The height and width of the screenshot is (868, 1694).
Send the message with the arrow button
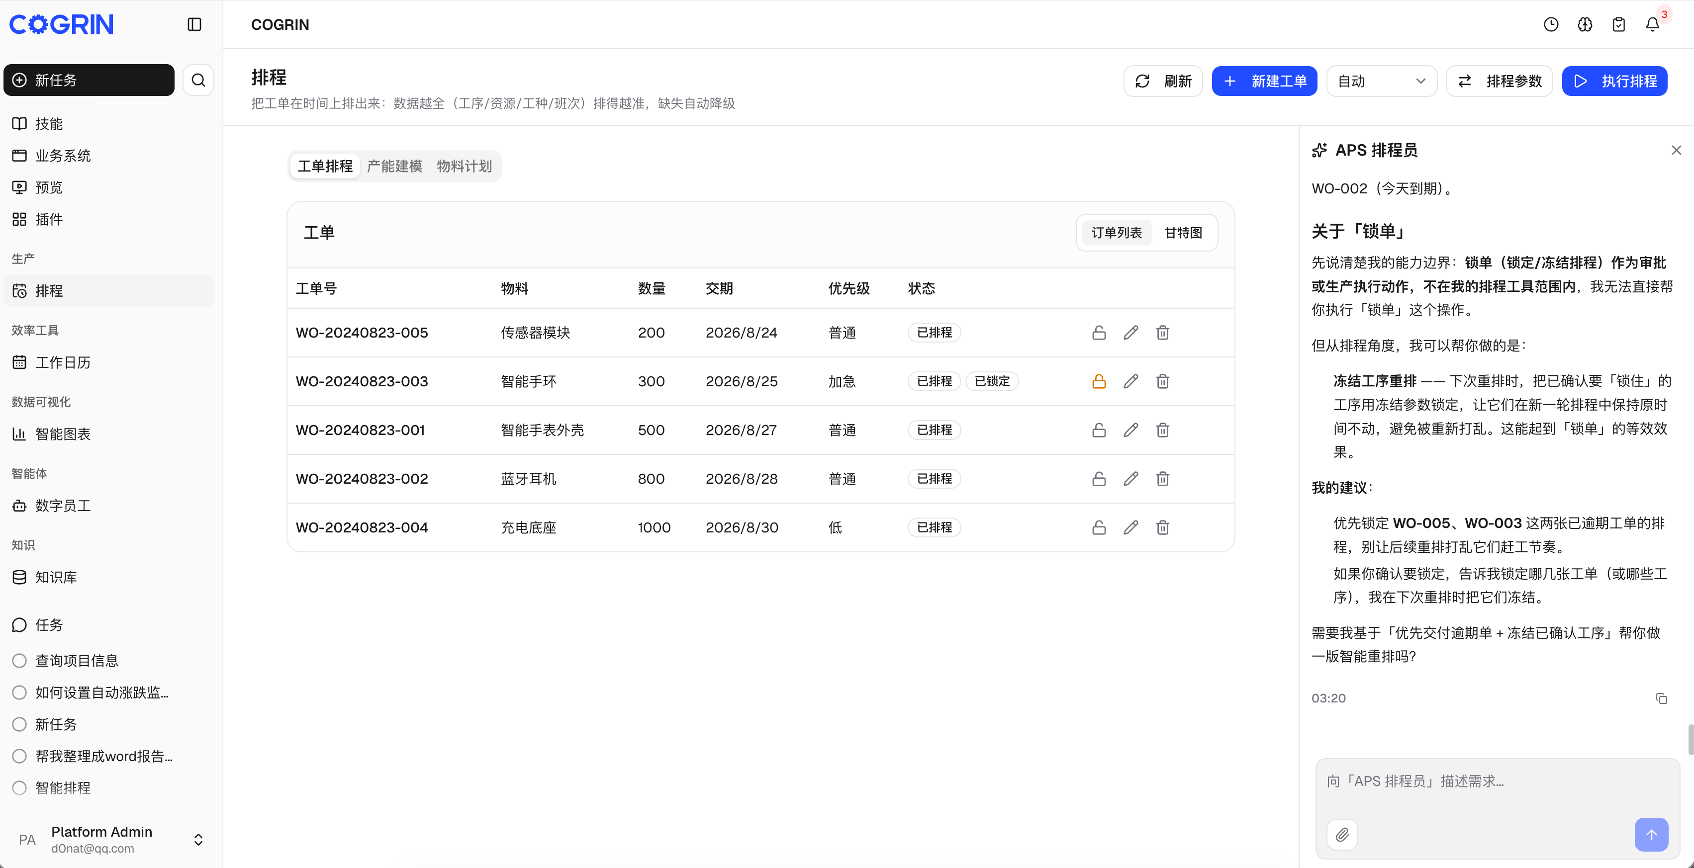1651,835
